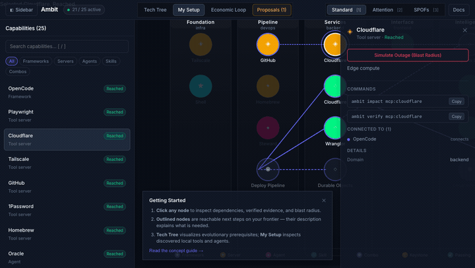The height and width of the screenshot is (268, 475).
Task: Toggle the Sidebar button
Action: pos(22,10)
